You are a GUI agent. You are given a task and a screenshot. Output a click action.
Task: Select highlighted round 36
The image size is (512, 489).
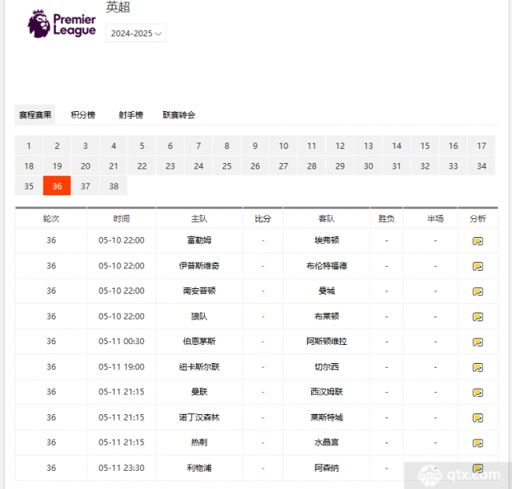click(x=58, y=186)
